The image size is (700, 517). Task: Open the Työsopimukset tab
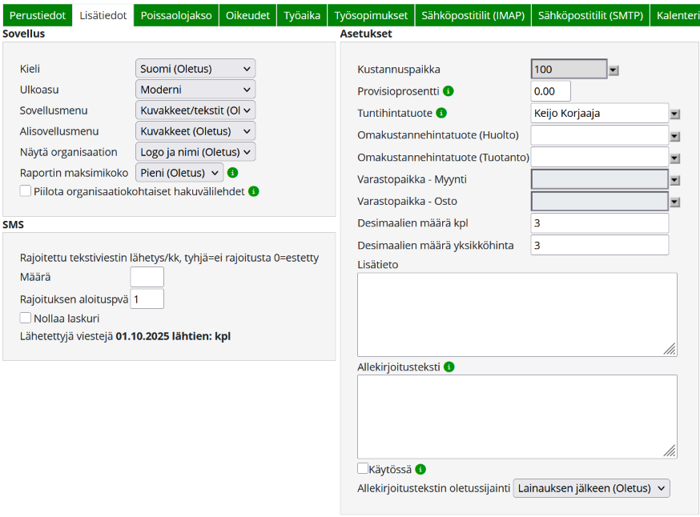click(x=371, y=15)
